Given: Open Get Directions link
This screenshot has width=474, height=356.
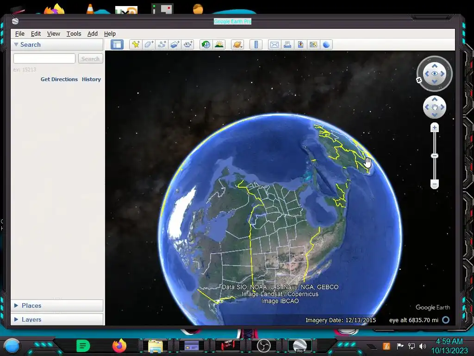Looking at the screenshot, I should coord(59,79).
